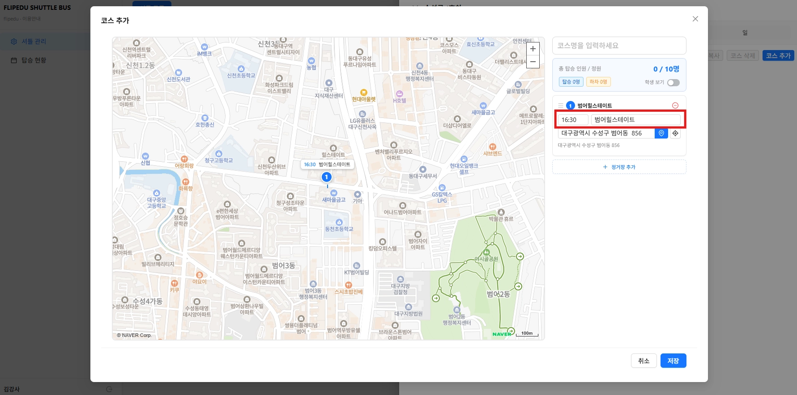Click the 0 / 10명 capacity count

point(666,69)
